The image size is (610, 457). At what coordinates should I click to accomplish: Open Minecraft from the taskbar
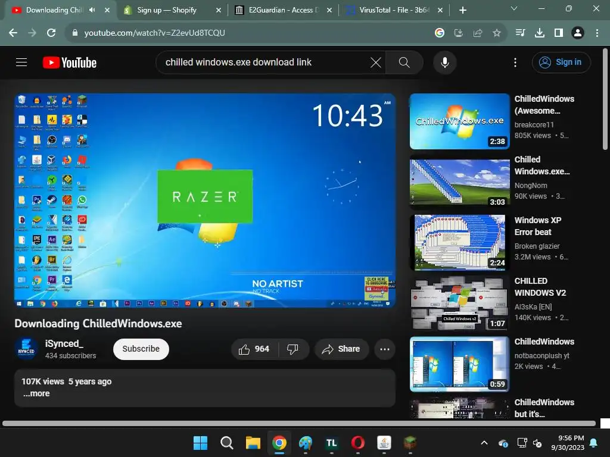(410, 443)
